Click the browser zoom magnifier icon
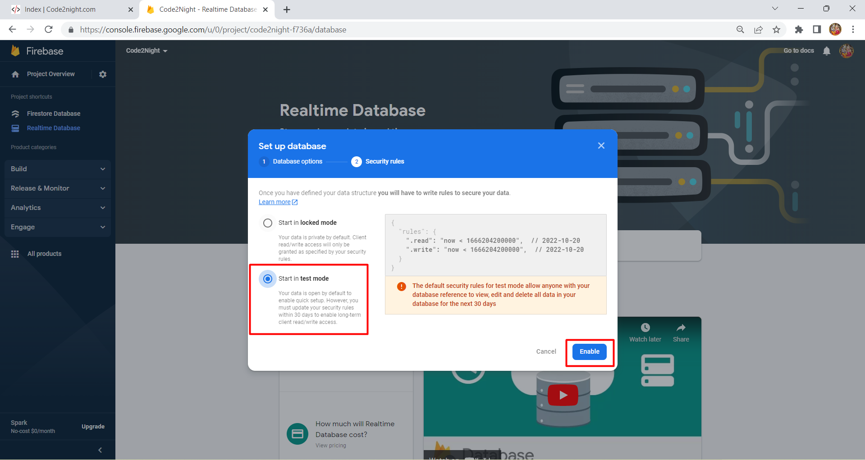Viewport: 865px width, 460px height. coord(740,29)
